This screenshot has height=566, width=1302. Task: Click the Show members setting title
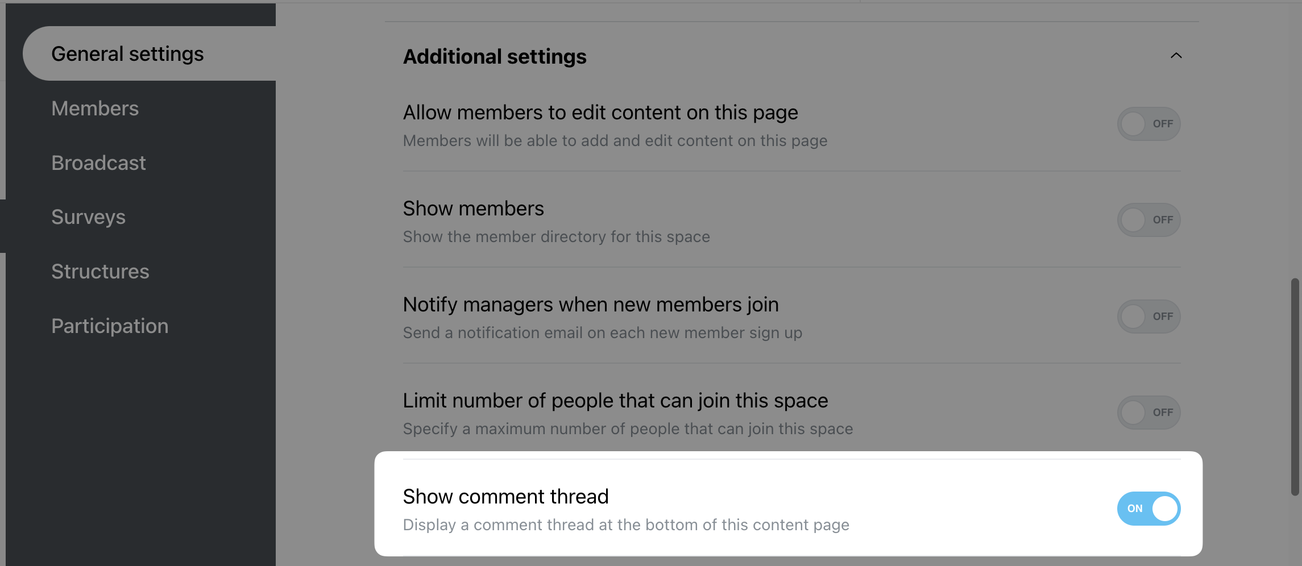(x=473, y=209)
